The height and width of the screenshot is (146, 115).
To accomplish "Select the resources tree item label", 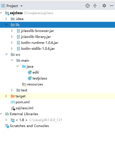I will pyautogui.click(x=35, y=84).
